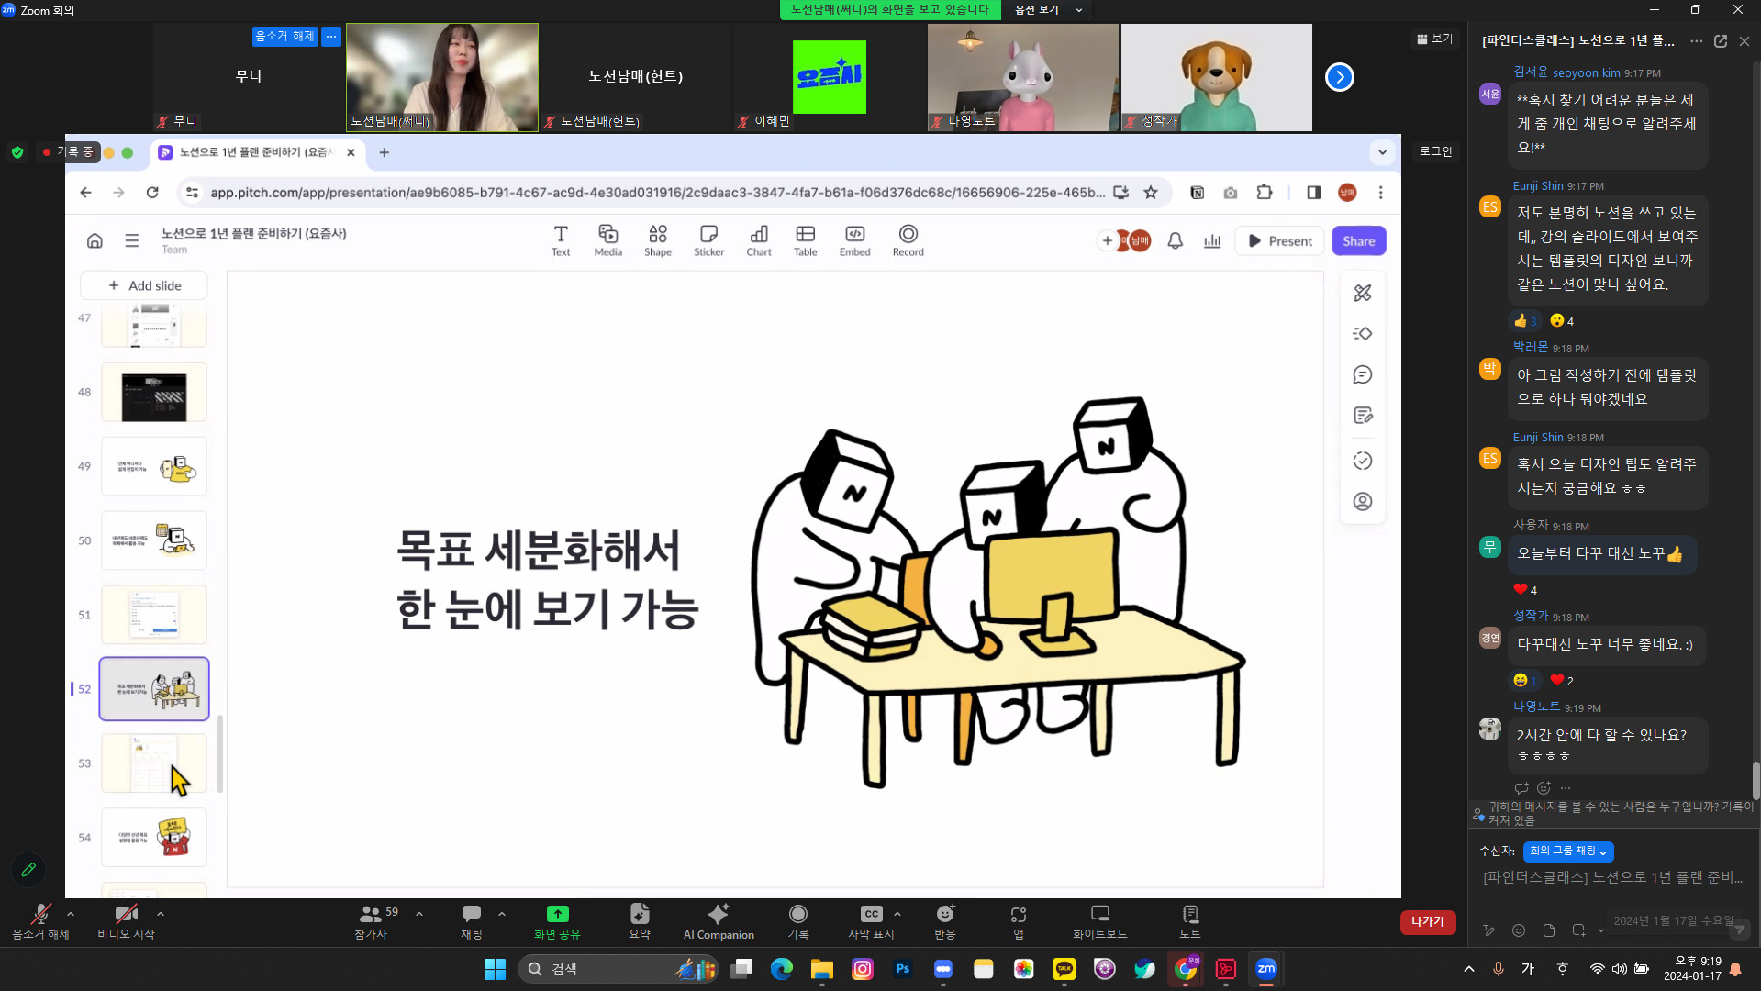Screen dimensions: 1761x991
Task: Go to Pitch home icon
Action: tap(95, 240)
